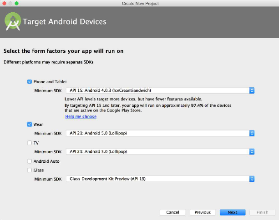Click the Minimum SDK label under Wear
This screenshot has height=220, width=279.
tap(48, 133)
